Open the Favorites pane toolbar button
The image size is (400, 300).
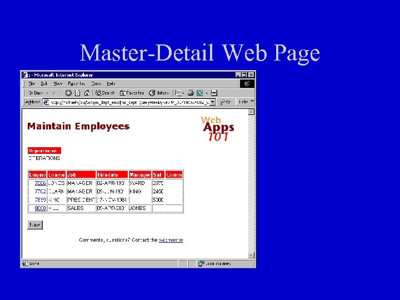point(132,93)
